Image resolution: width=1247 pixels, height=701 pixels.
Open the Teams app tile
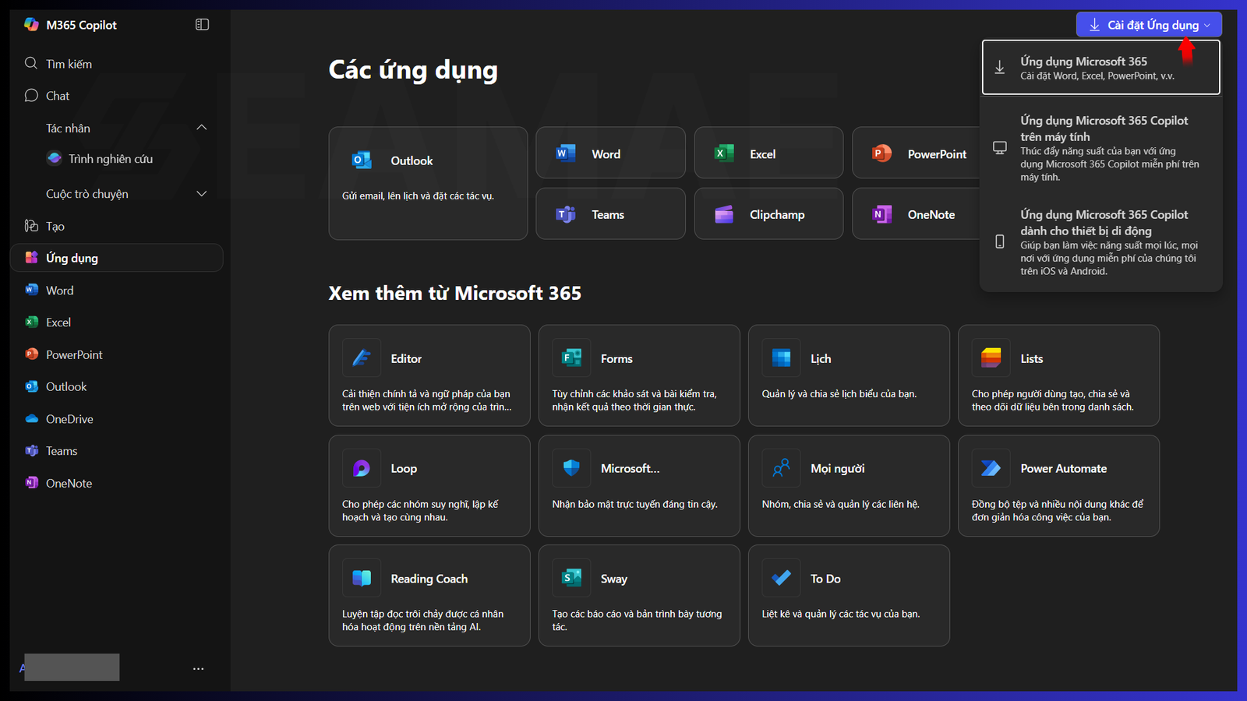coord(610,214)
